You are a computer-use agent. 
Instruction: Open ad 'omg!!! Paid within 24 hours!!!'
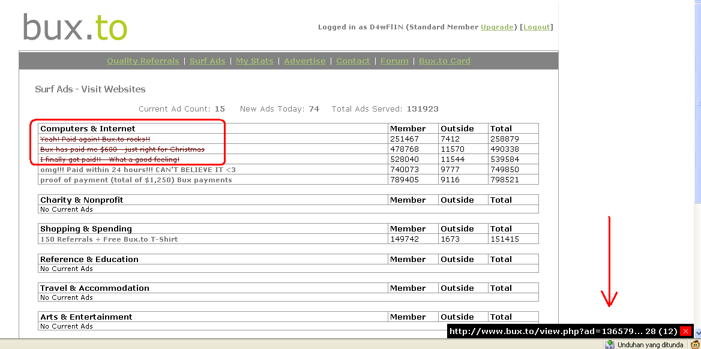(x=137, y=170)
